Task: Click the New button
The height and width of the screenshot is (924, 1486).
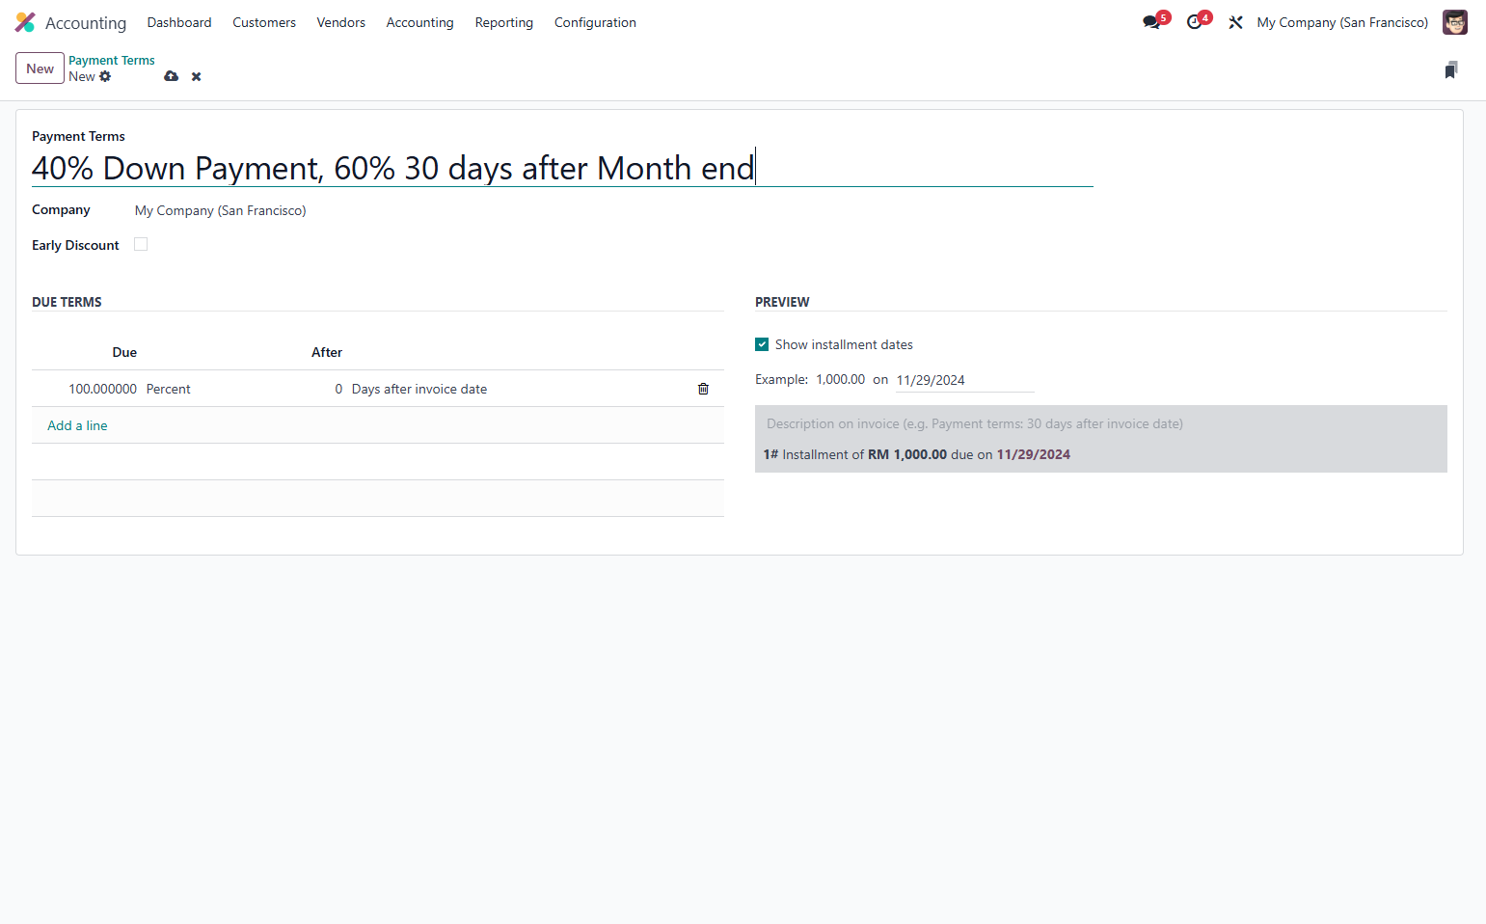Action: (40, 68)
